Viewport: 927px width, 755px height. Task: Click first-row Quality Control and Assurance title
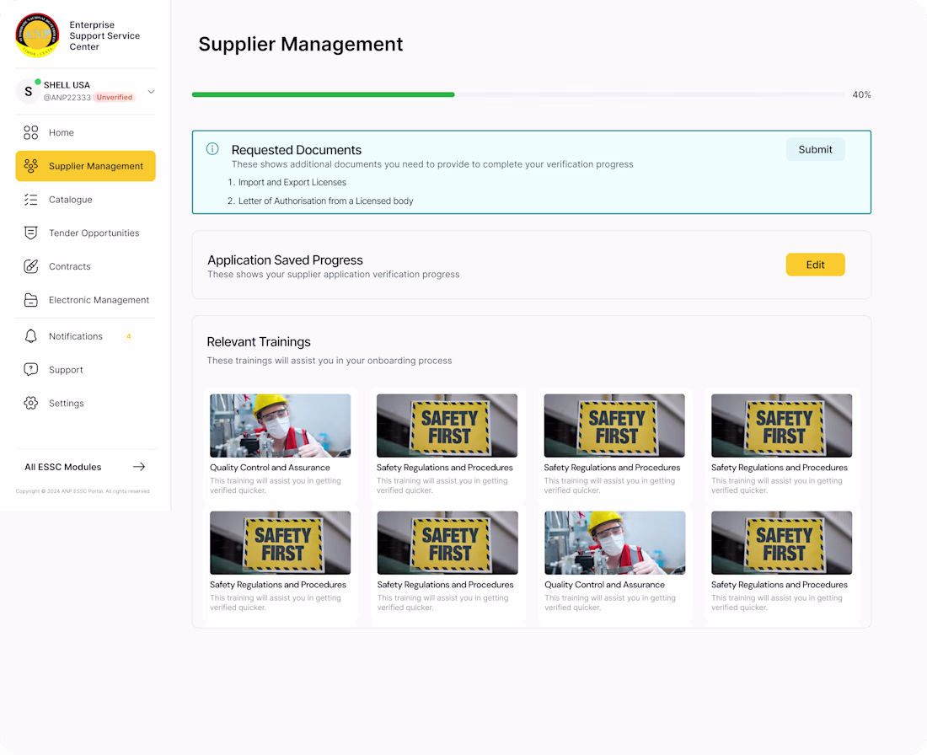[x=270, y=468]
